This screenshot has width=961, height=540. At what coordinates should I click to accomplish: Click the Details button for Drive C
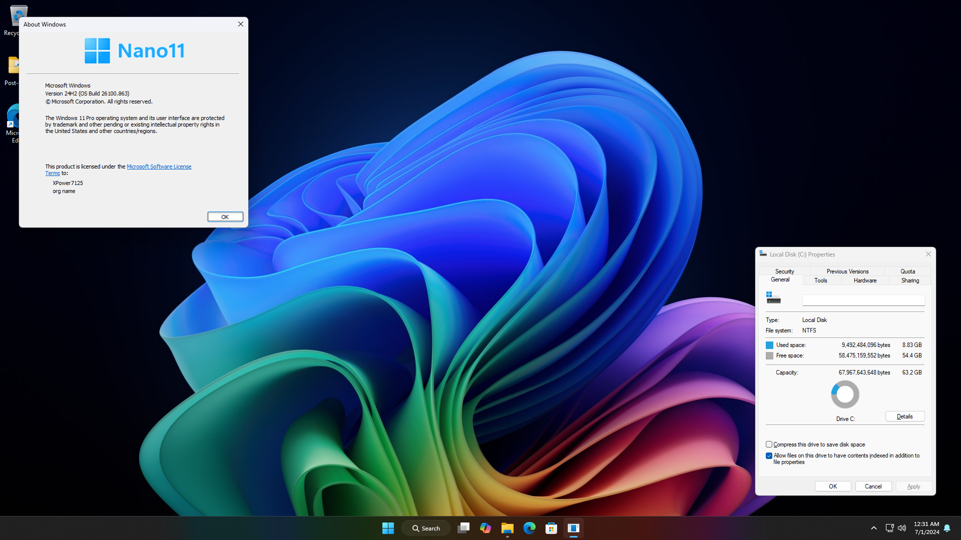[904, 416]
